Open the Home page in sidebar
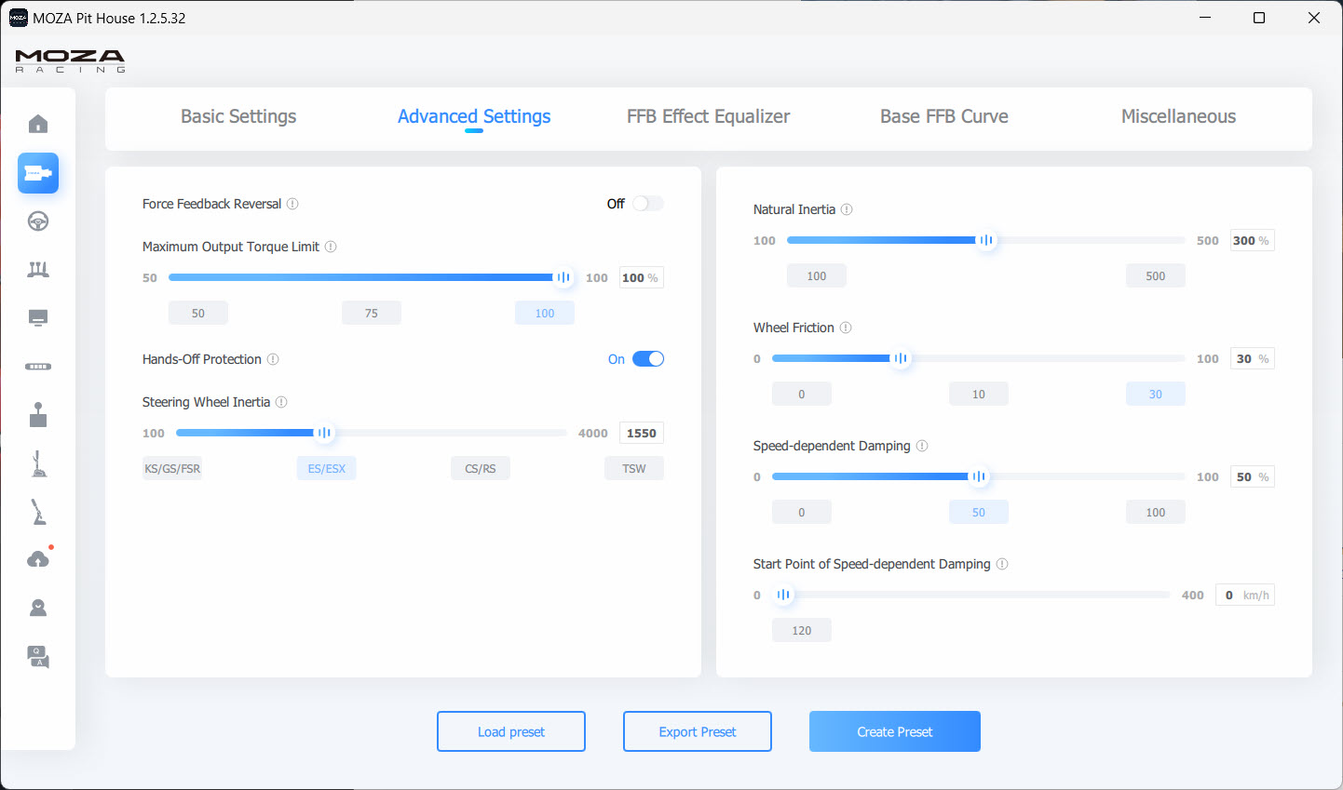This screenshot has height=790, width=1343. coord(38,125)
